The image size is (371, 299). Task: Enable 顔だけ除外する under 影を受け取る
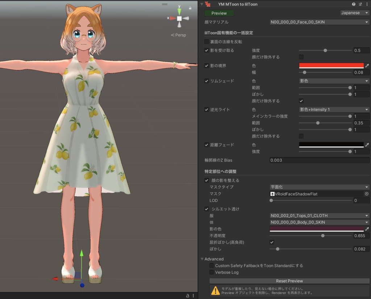point(301,57)
